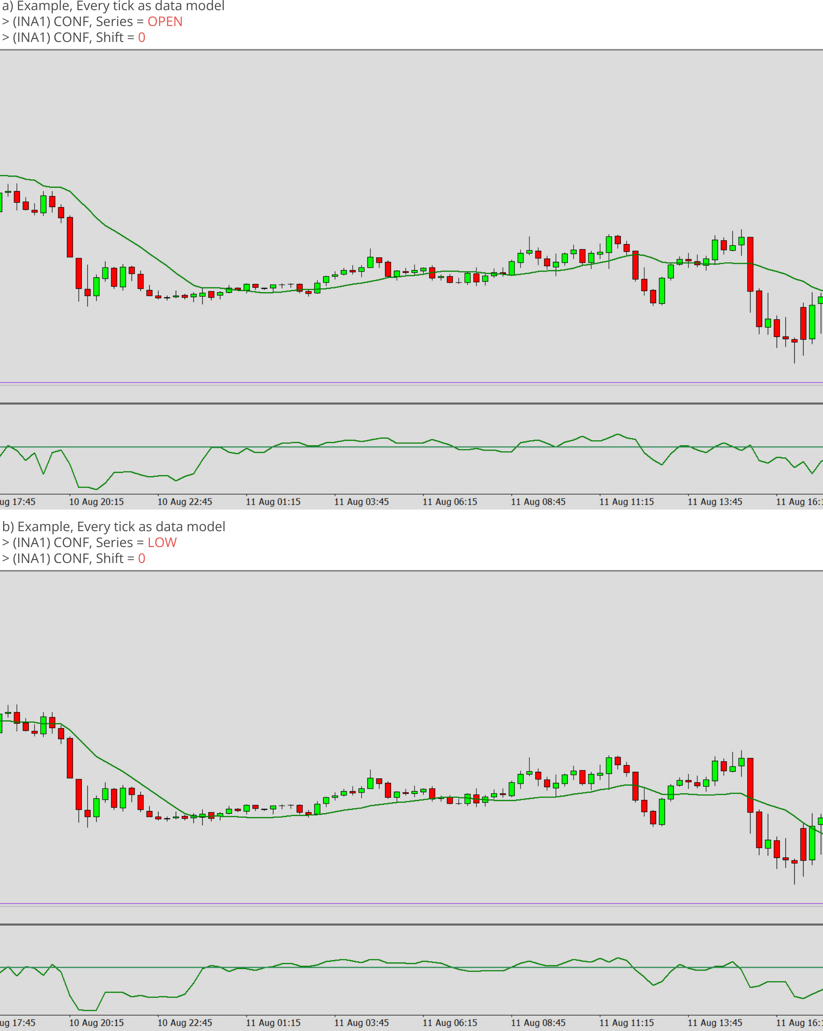Click '11 Aug 13:45' on chart a's time axis
The image size is (823, 1031).
[715, 502]
